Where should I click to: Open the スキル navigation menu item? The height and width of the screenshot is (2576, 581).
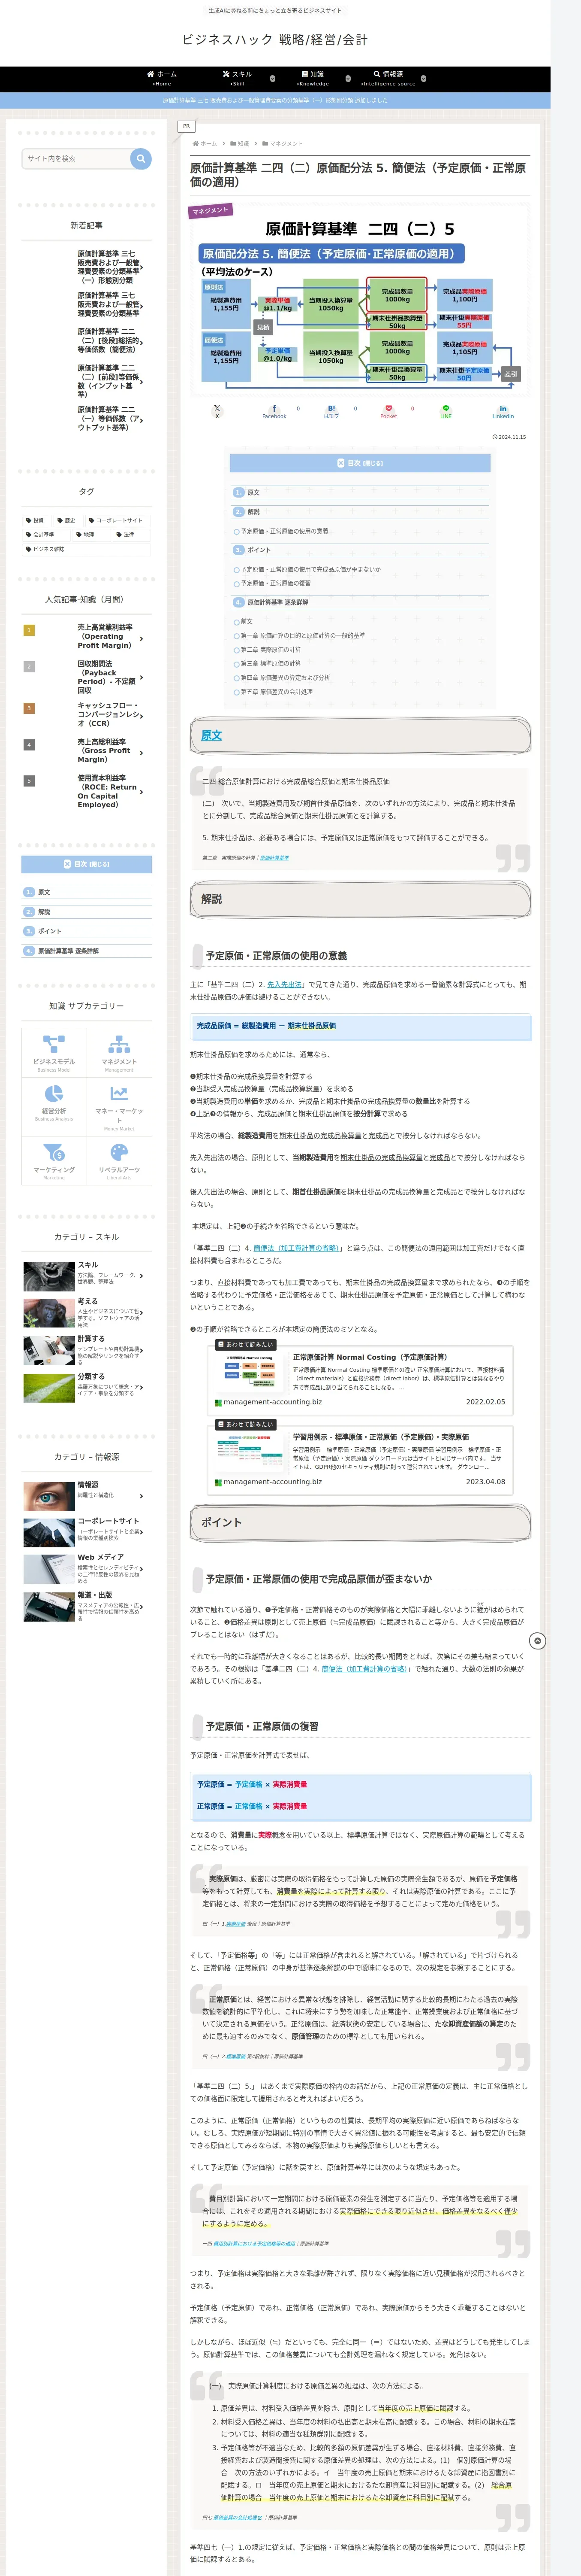(237, 78)
